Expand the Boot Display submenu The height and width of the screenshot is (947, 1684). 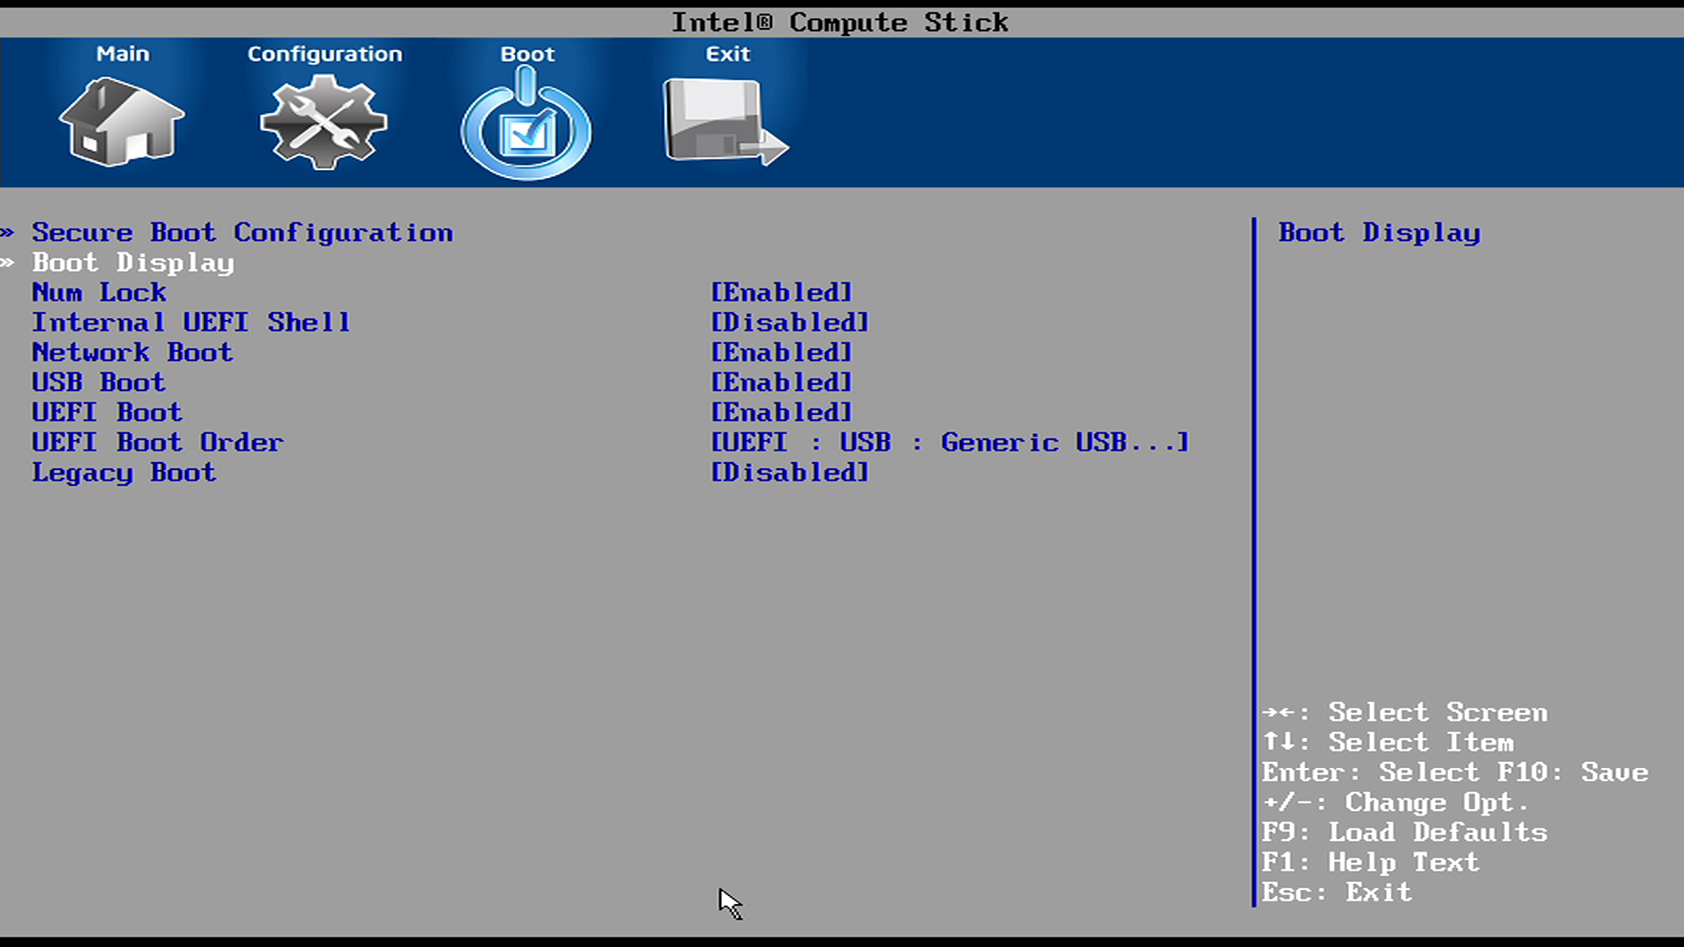[x=133, y=262]
